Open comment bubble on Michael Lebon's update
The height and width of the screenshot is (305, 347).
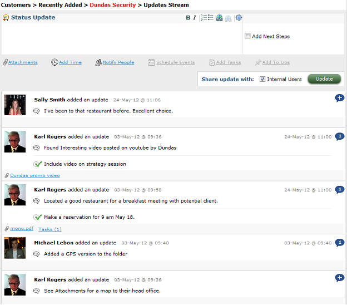coord(339,243)
